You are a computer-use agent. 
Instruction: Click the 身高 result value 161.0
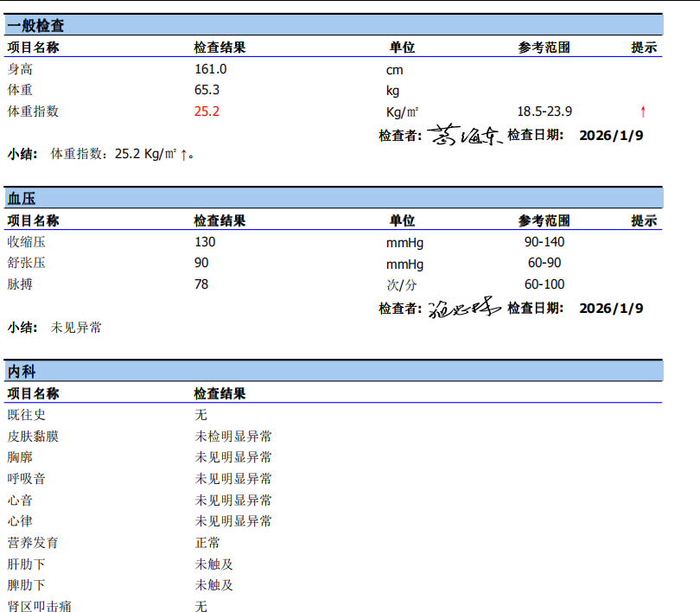click(x=211, y=69)
